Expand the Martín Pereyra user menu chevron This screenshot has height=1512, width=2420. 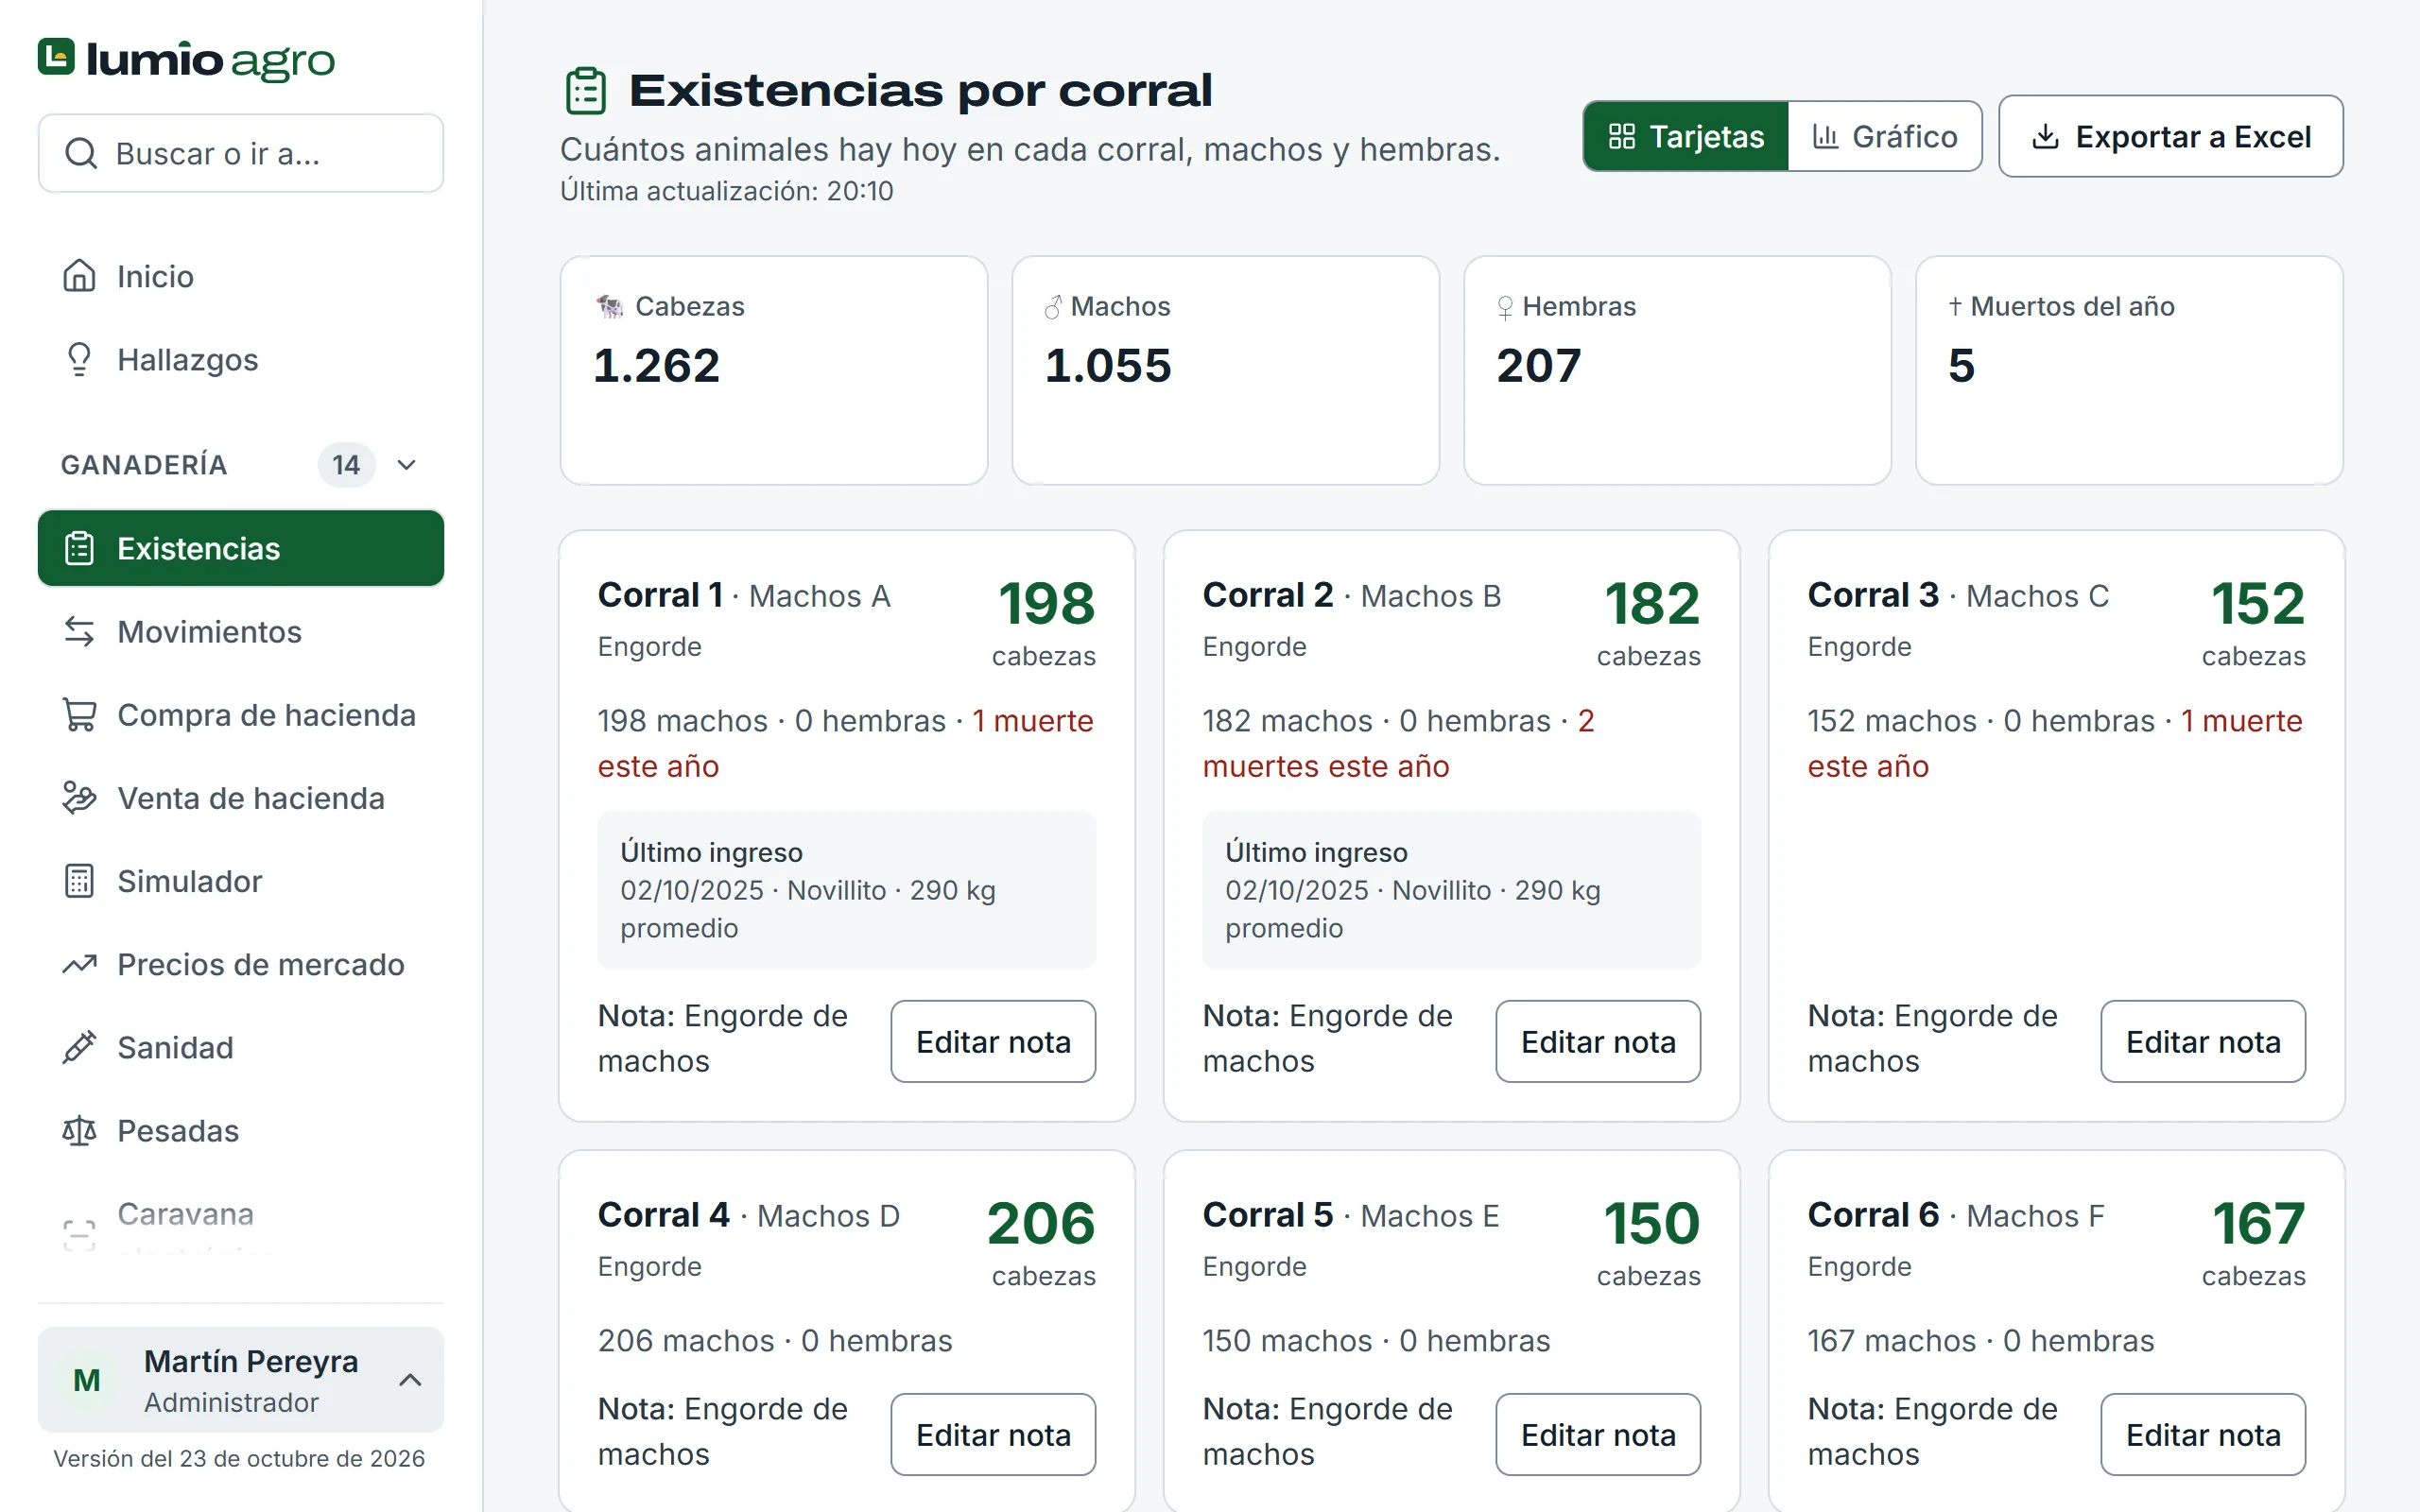point(410,1380)
